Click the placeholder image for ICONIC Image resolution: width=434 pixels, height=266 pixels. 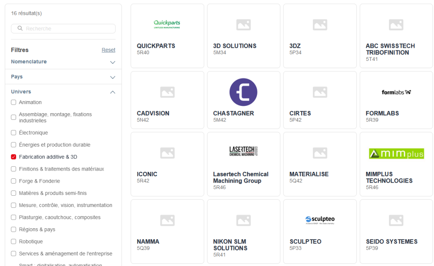[168, 153]
